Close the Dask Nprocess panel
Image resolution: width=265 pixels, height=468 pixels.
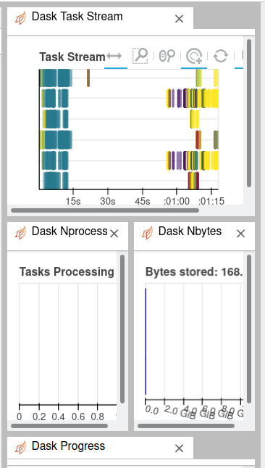click(x=114, y=234)
